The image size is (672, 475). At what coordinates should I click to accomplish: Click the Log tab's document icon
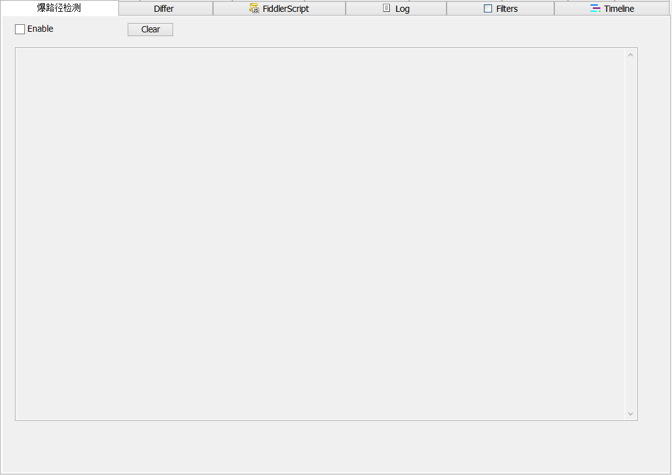387,9
